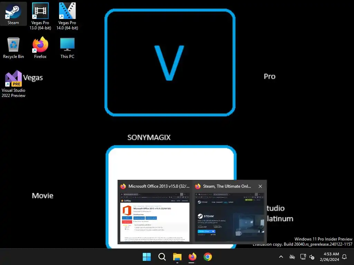Open the Windows Start menu

tap(147, 257)
